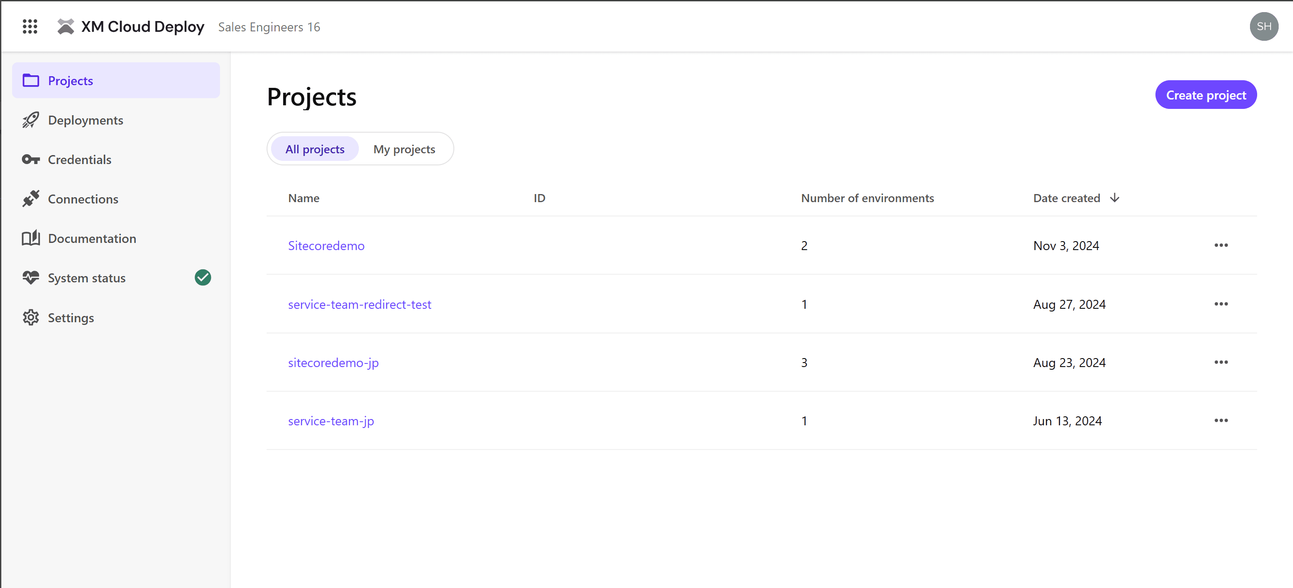The height and width of the screenshot is (588, 1293).
Task: Click the green system status checkmark
Action: tap(203, 278)
